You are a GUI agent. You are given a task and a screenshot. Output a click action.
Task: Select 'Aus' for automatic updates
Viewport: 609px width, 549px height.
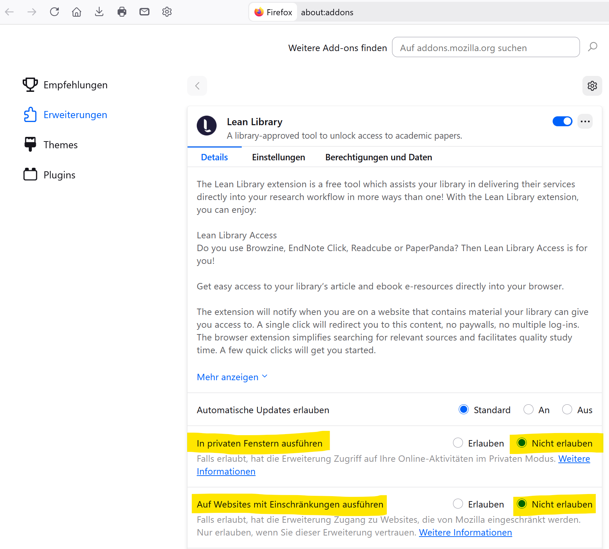(x=567, y=410)
